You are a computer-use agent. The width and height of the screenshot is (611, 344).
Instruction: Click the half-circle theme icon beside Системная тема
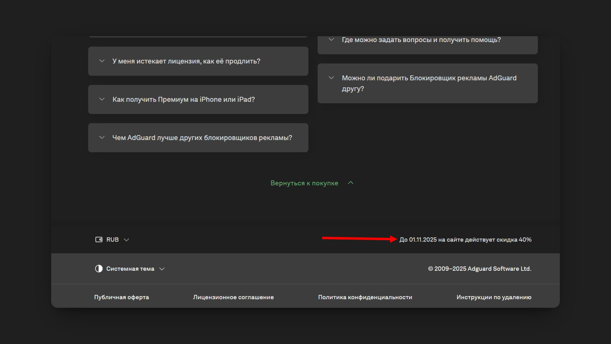[x=99, y=269]
